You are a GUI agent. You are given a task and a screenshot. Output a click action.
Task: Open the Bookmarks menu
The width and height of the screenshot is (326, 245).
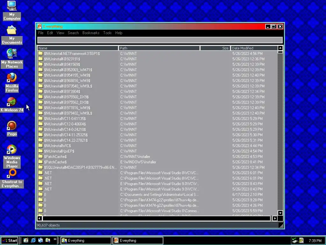[91, 33]
